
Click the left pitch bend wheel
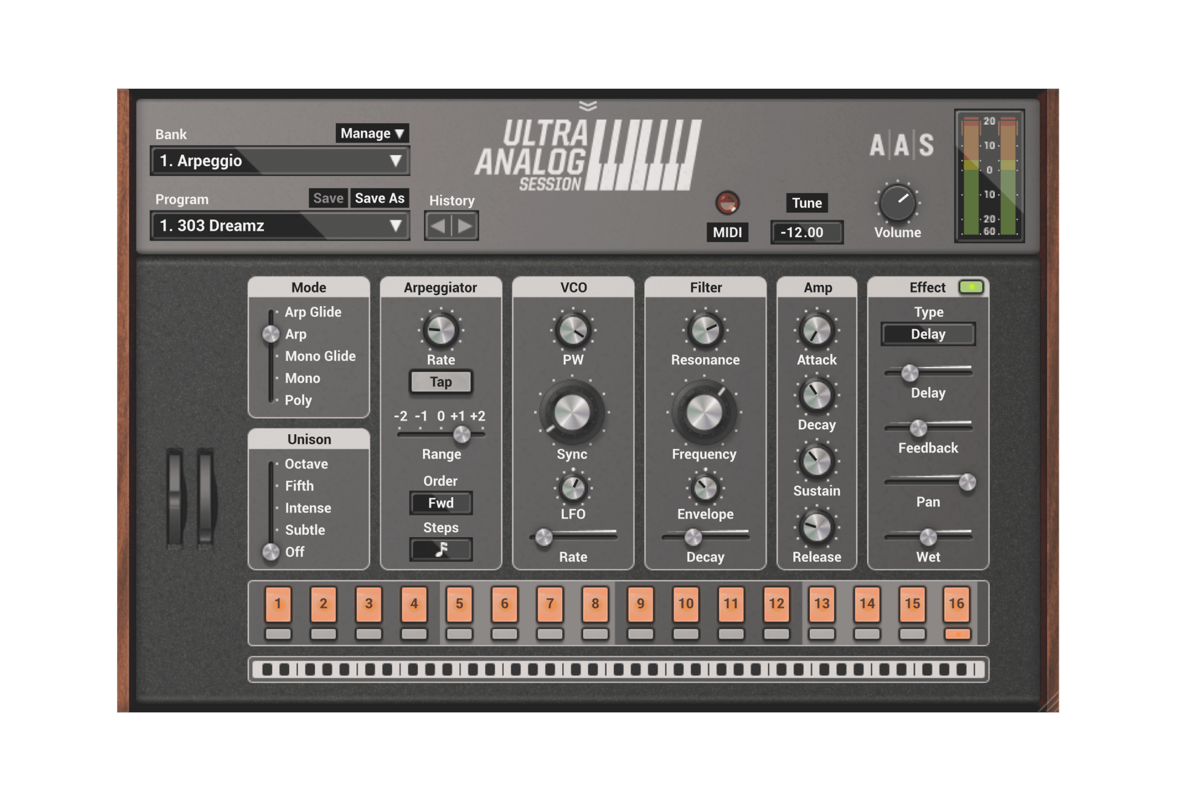pos(175,498)
